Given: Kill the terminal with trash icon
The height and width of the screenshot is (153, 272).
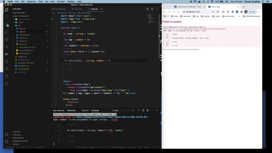Looking at the screenshot, I should (x=147, y=110).
